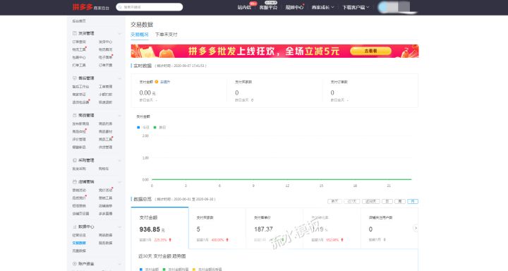Click the 发货管理 section icon
508x271 pixels.
(x=75, y=33)
